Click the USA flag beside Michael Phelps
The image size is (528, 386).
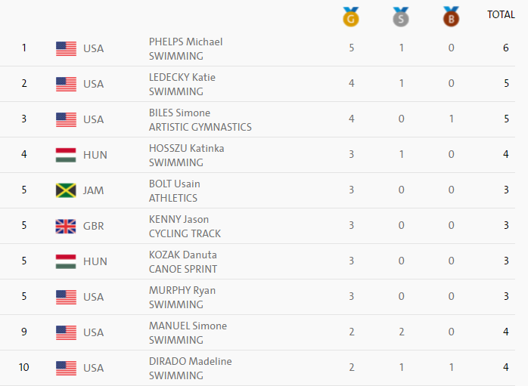point(67,48)
